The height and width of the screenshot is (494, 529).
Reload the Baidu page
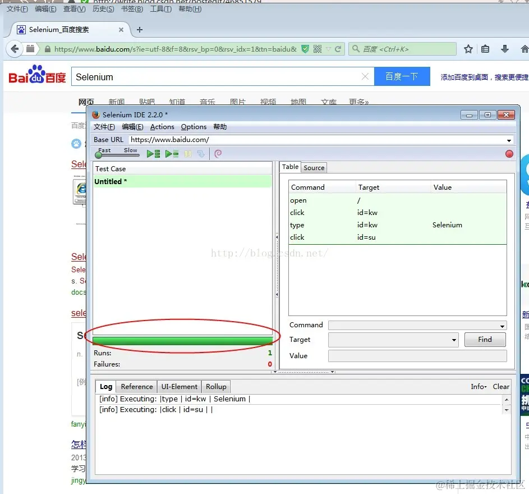[x=338, y=49]
